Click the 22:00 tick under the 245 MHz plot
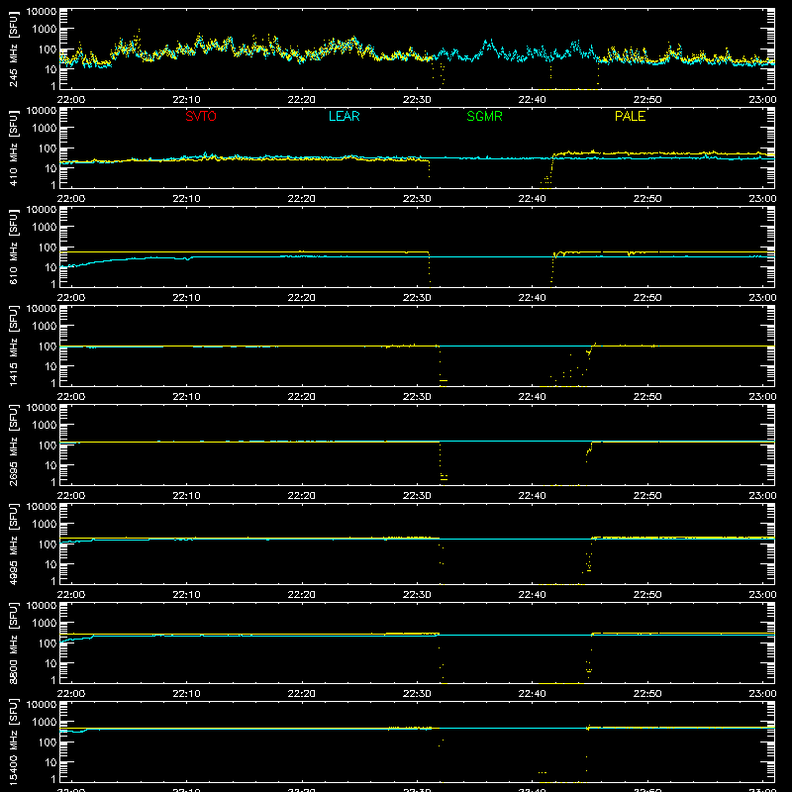Image resolution: width=792 pixels, height=792 pixels. point(70,100)
